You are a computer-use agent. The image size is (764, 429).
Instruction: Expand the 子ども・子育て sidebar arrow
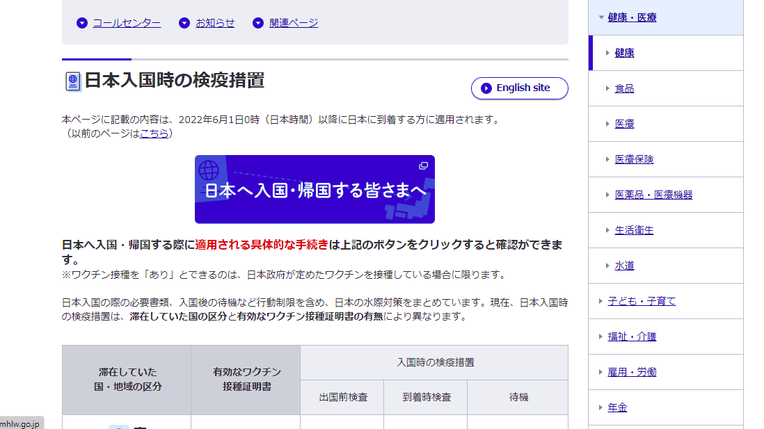click(x=600, y=301)
